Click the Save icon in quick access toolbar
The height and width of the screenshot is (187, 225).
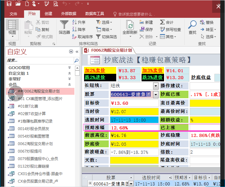click(x=9, y=4)
